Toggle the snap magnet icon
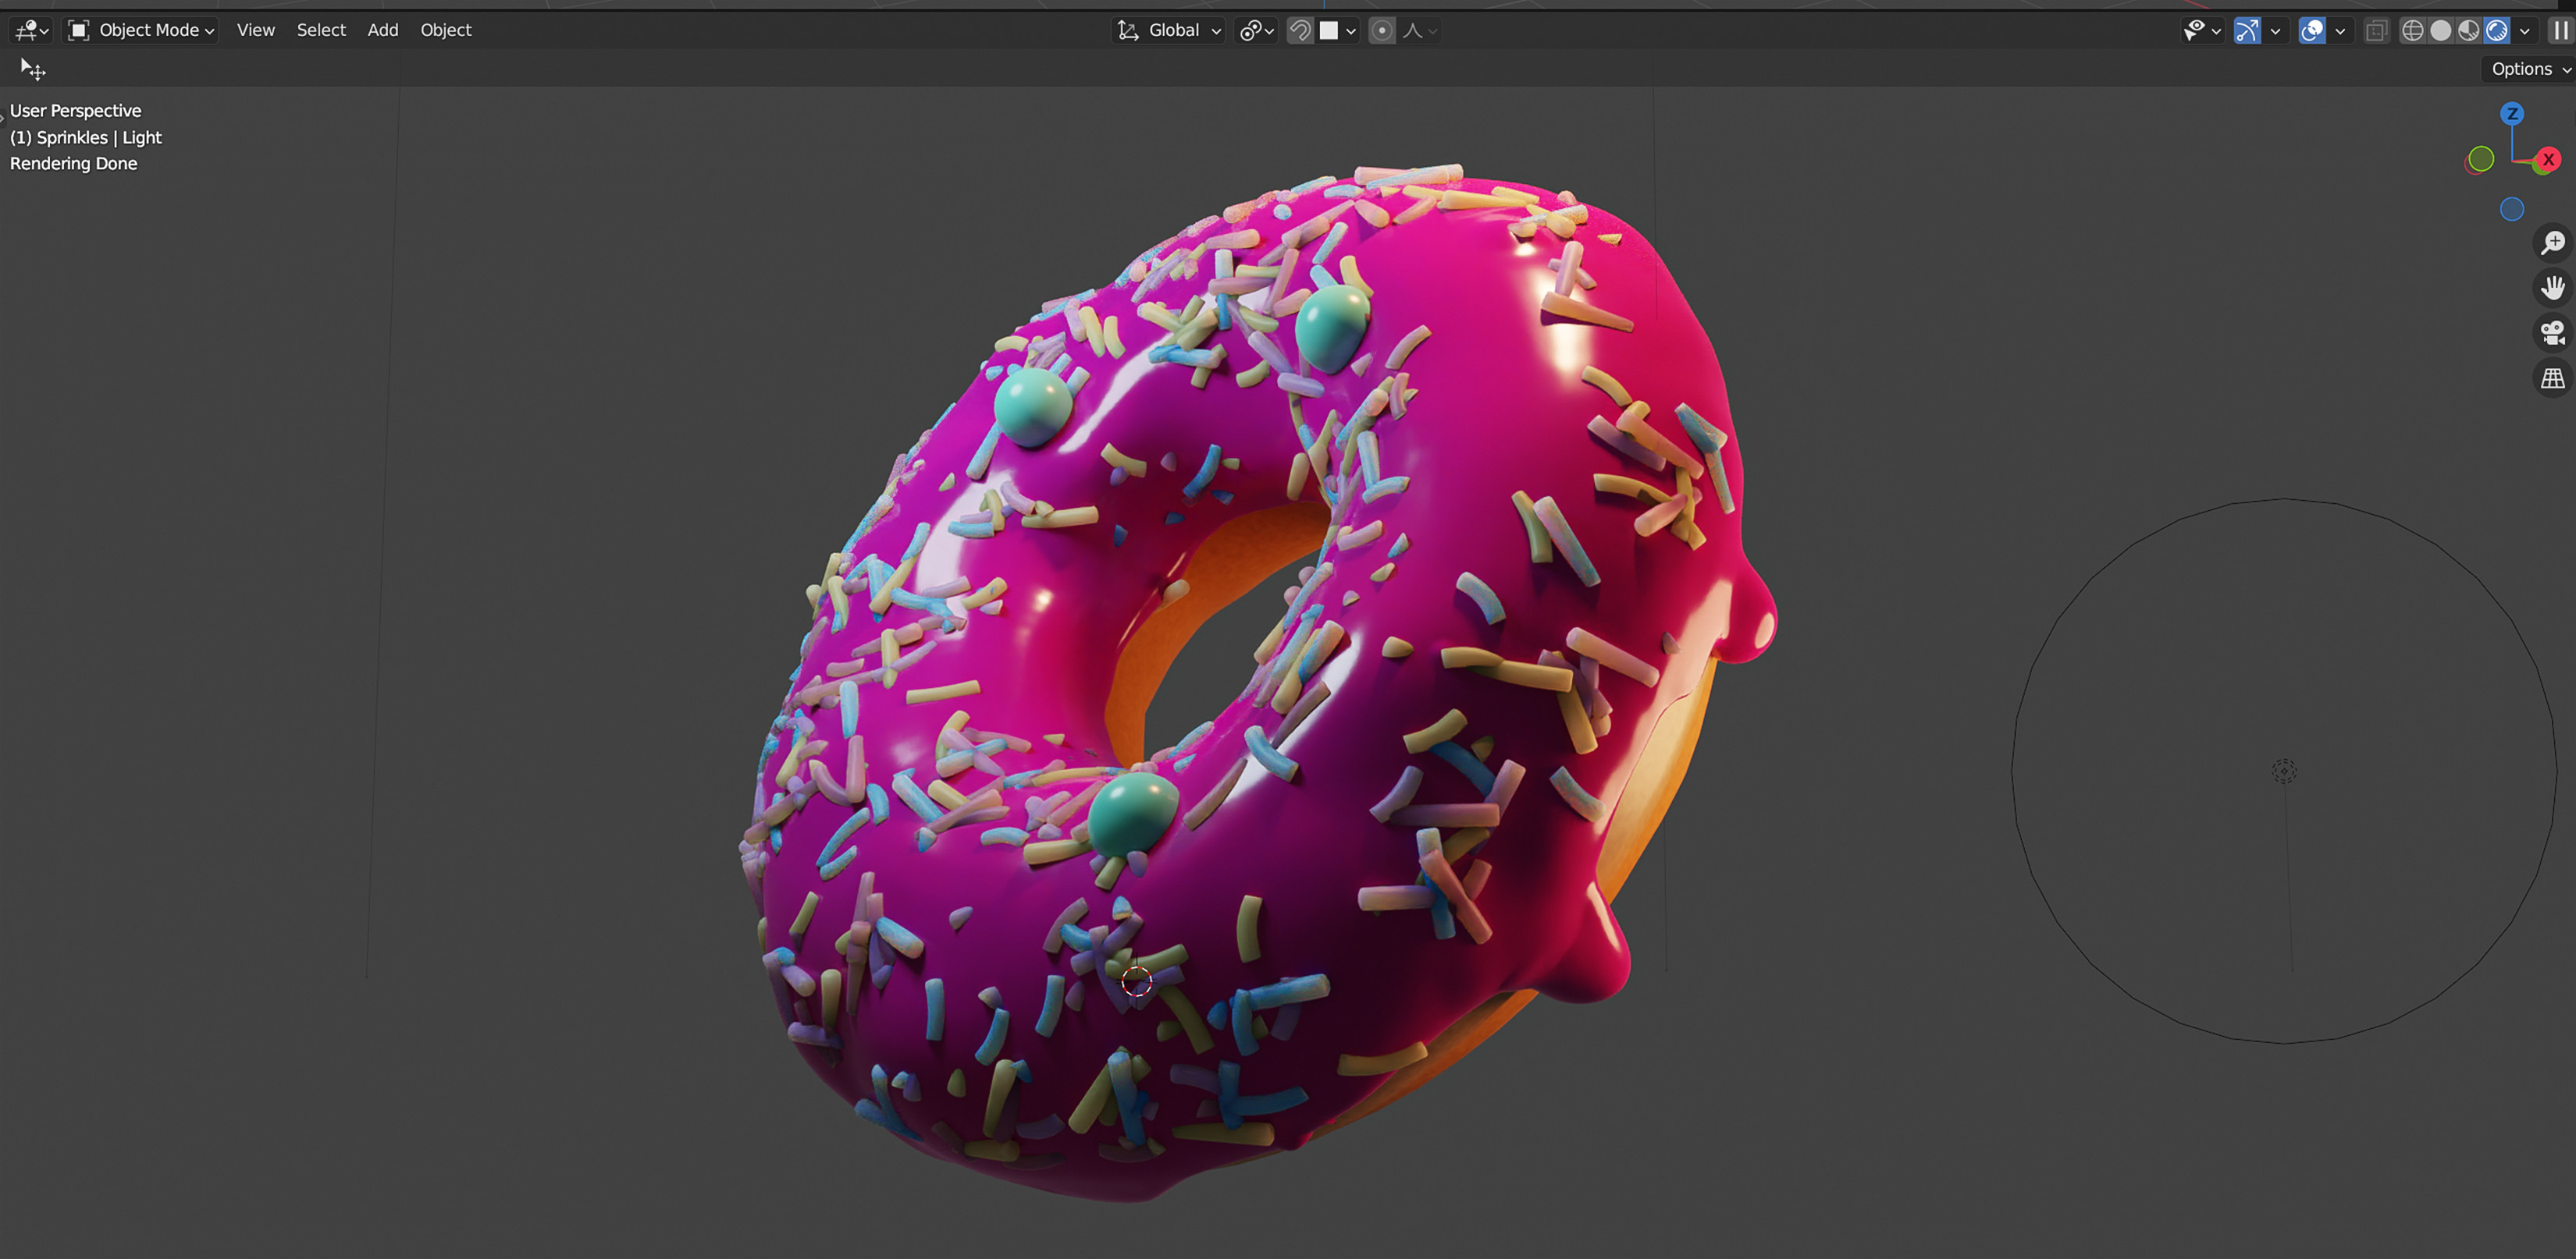2576x1259 pixels. click(1300, 31)
